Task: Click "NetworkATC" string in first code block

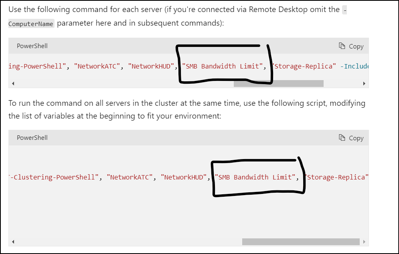Action: 97,67
